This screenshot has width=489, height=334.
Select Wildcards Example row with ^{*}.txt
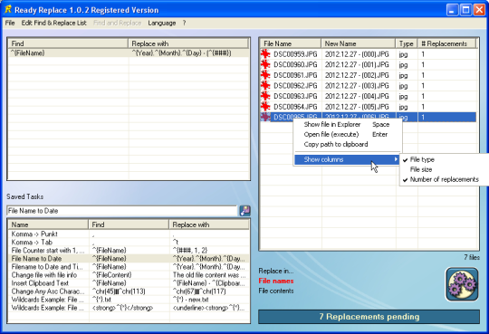click(129, 300)
